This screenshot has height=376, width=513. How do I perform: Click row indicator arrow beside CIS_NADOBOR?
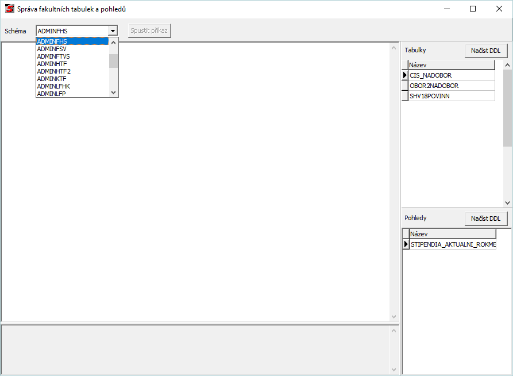404,75
